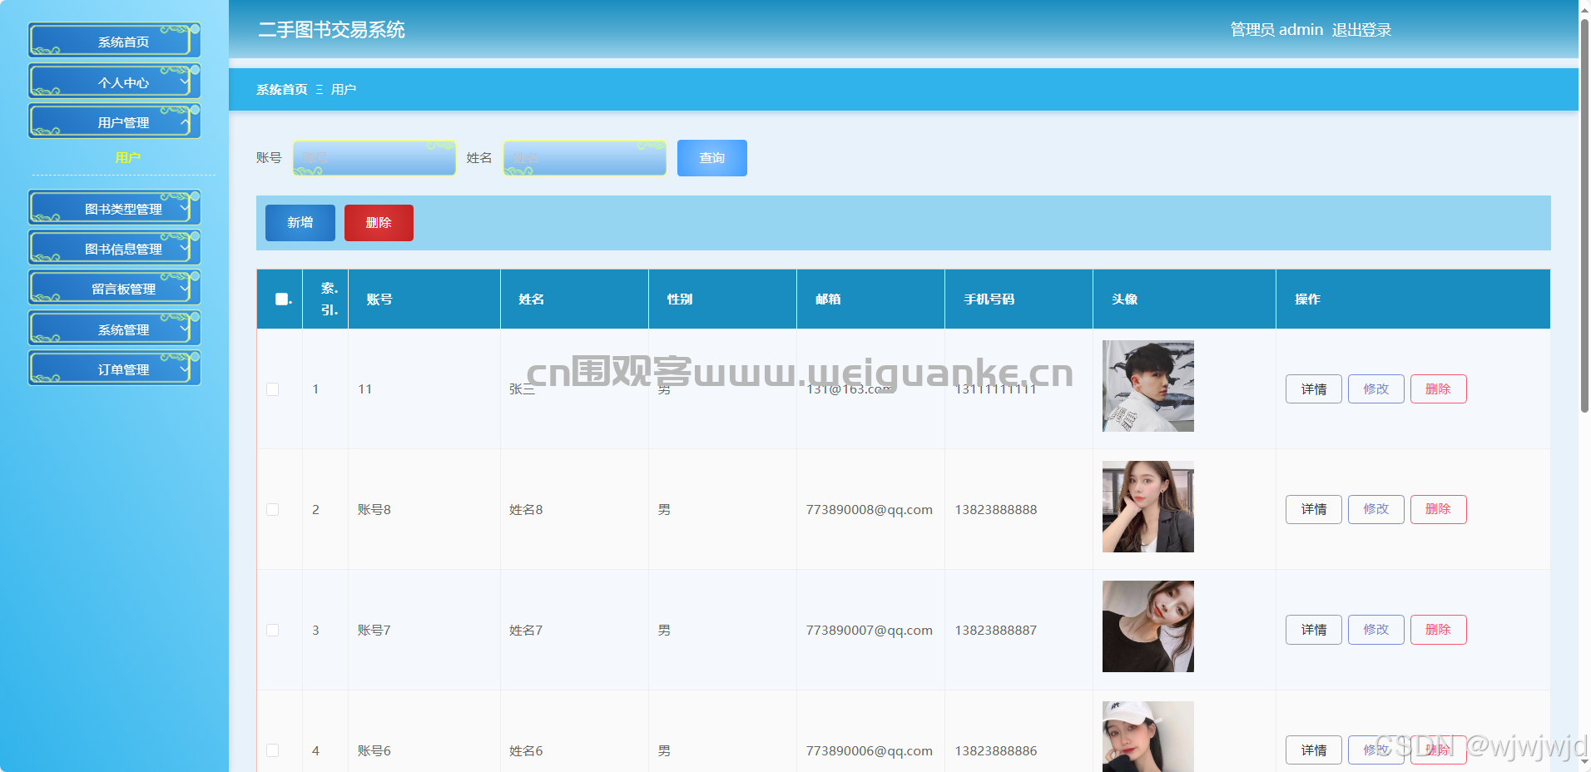This screenshot has height=772, width=1591.
Task: Check the checkbox for row 账号6
Action: pos(272,750)
